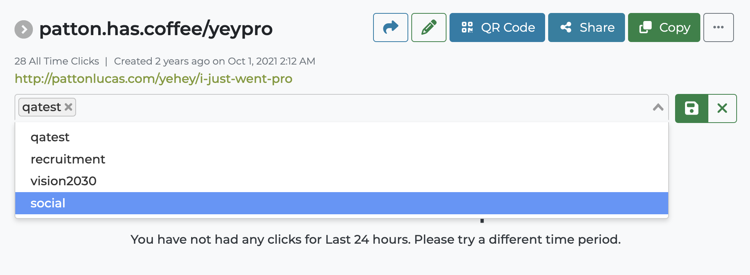Open the QR Code view
The height and width of the screenshot is (275, 750).
(x=497, y=27)
